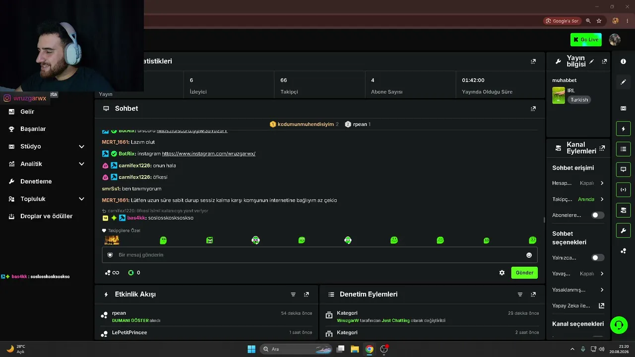Focus the Bir mesaj gönderin input
The image size is (635, 357).
[x=319, y=255]
